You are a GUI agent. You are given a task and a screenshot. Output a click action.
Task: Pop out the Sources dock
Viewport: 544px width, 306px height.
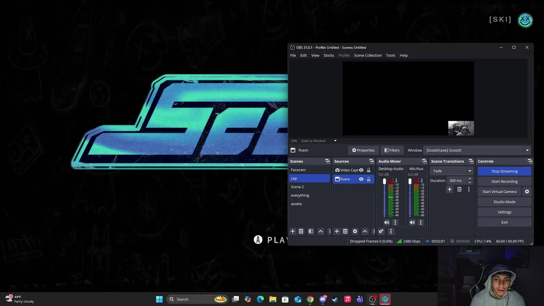click(371, 161)
